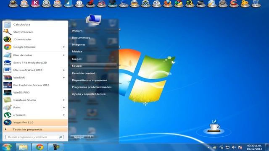The image size is (269, 151).
Task: Show Todos los programas
Action: click(x=35, y=130)
